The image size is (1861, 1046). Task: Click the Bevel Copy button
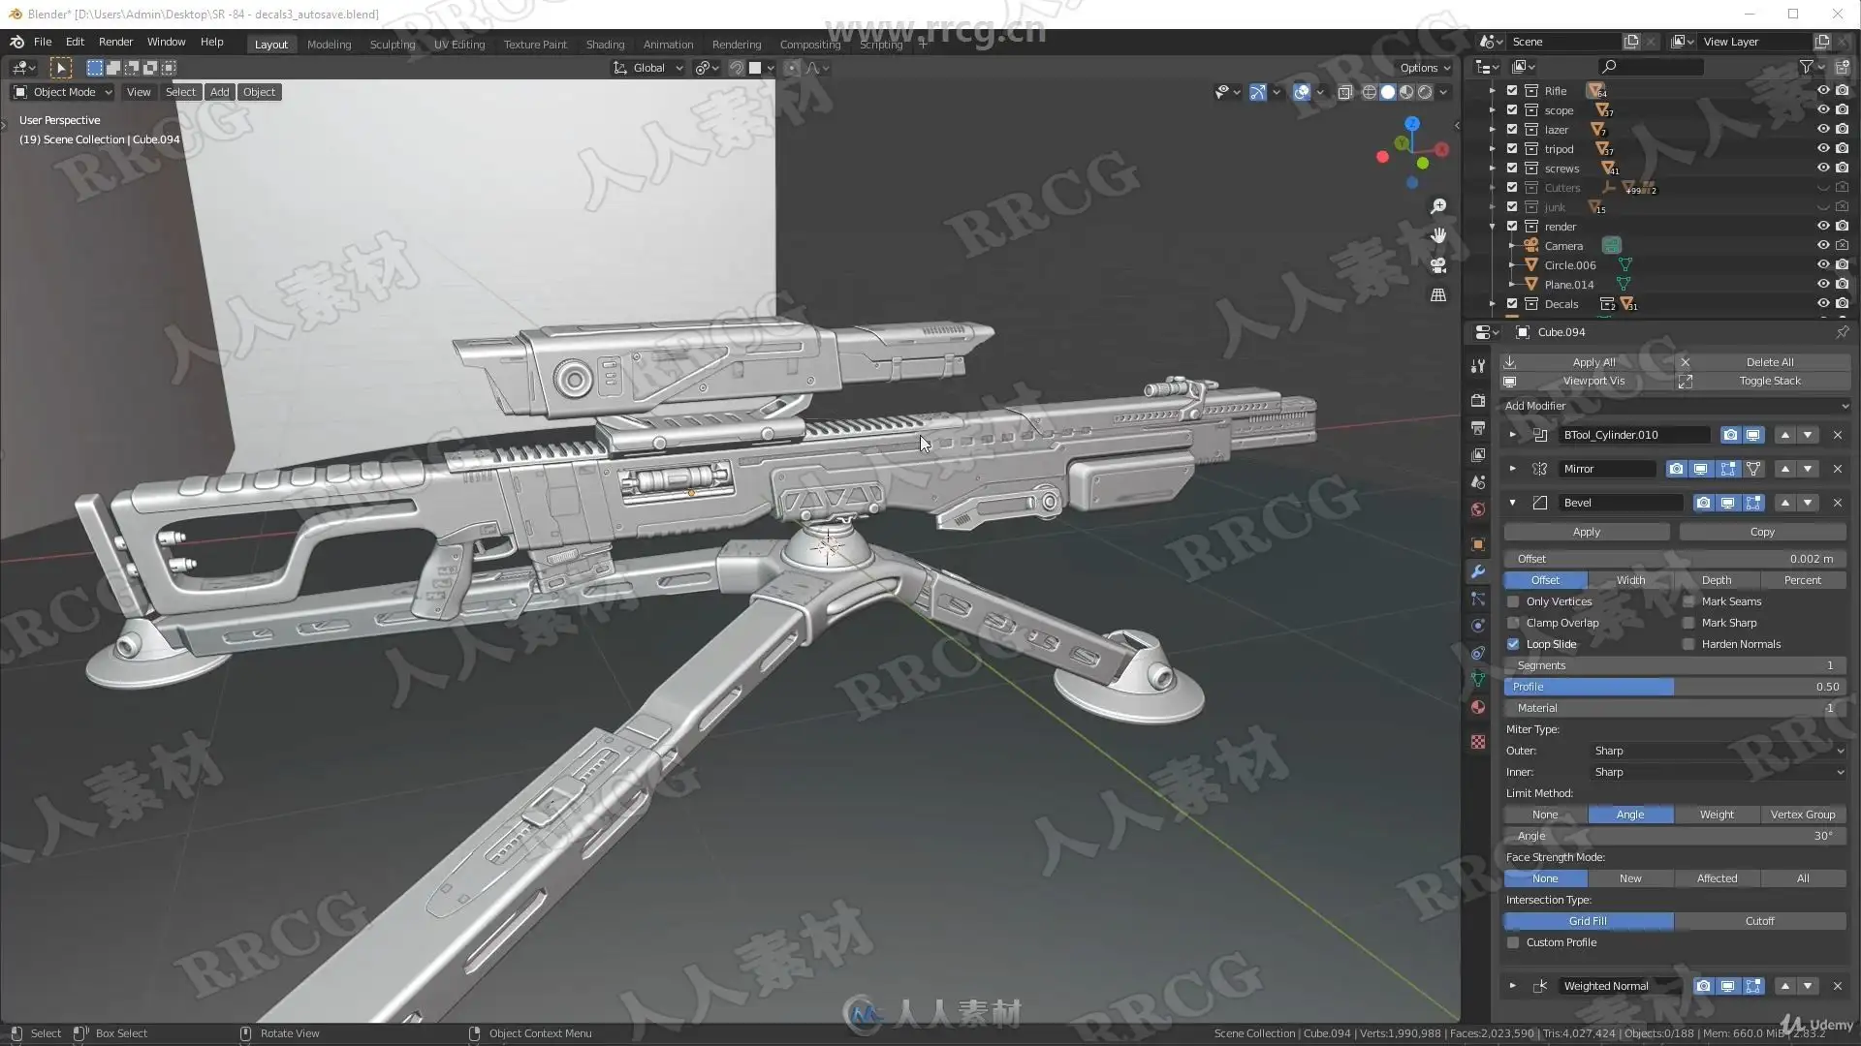(x=1761, y=532)
